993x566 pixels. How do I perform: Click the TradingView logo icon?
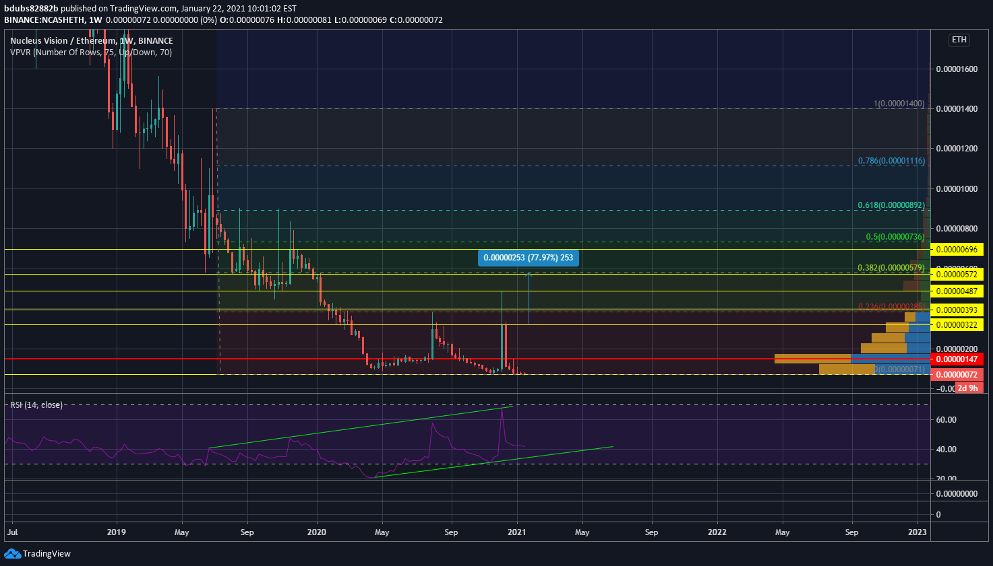pos(12,553)
